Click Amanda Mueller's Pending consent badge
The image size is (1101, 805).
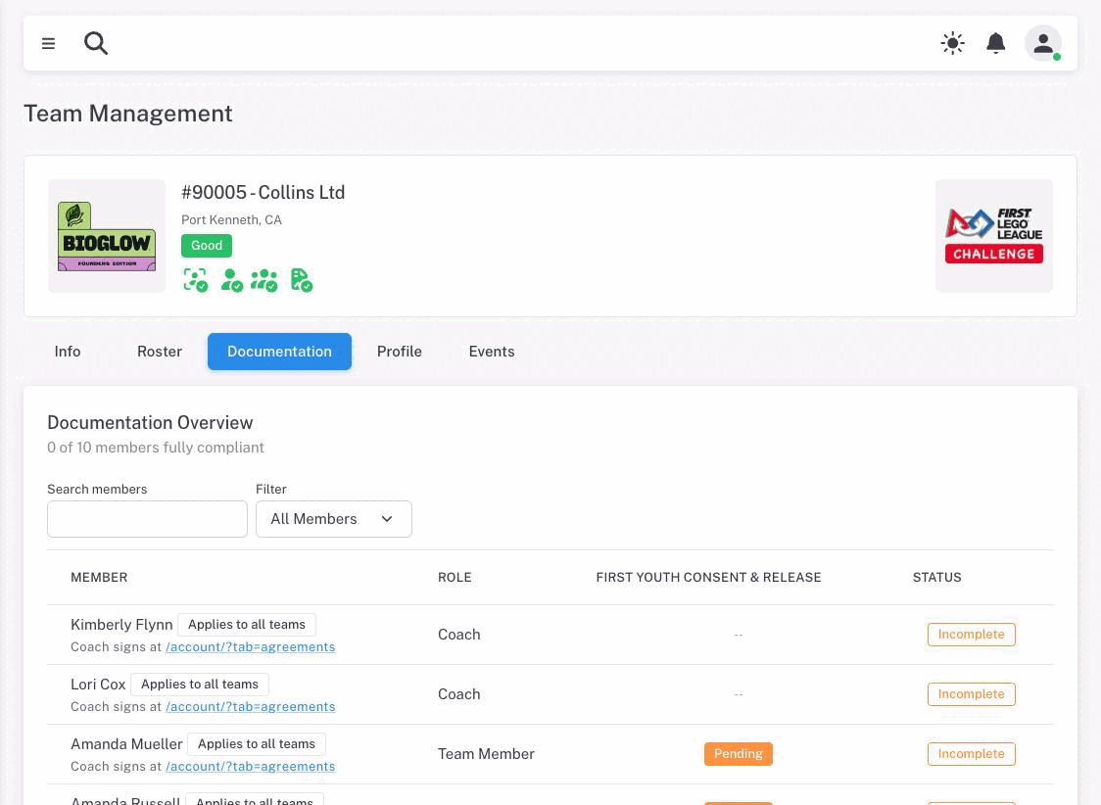click(738, 754)
